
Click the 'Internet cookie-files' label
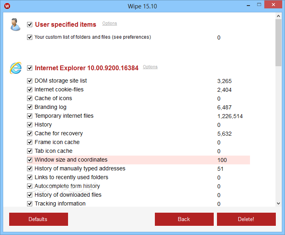point(59,89)
